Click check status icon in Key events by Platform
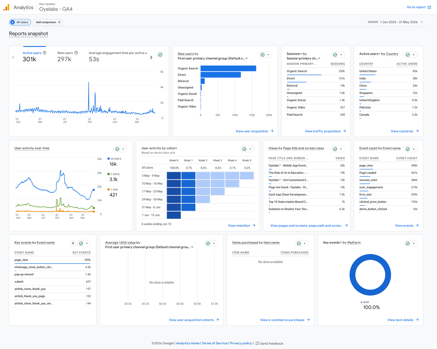Viewport: 437px width, 349px height. coord(408,243)
